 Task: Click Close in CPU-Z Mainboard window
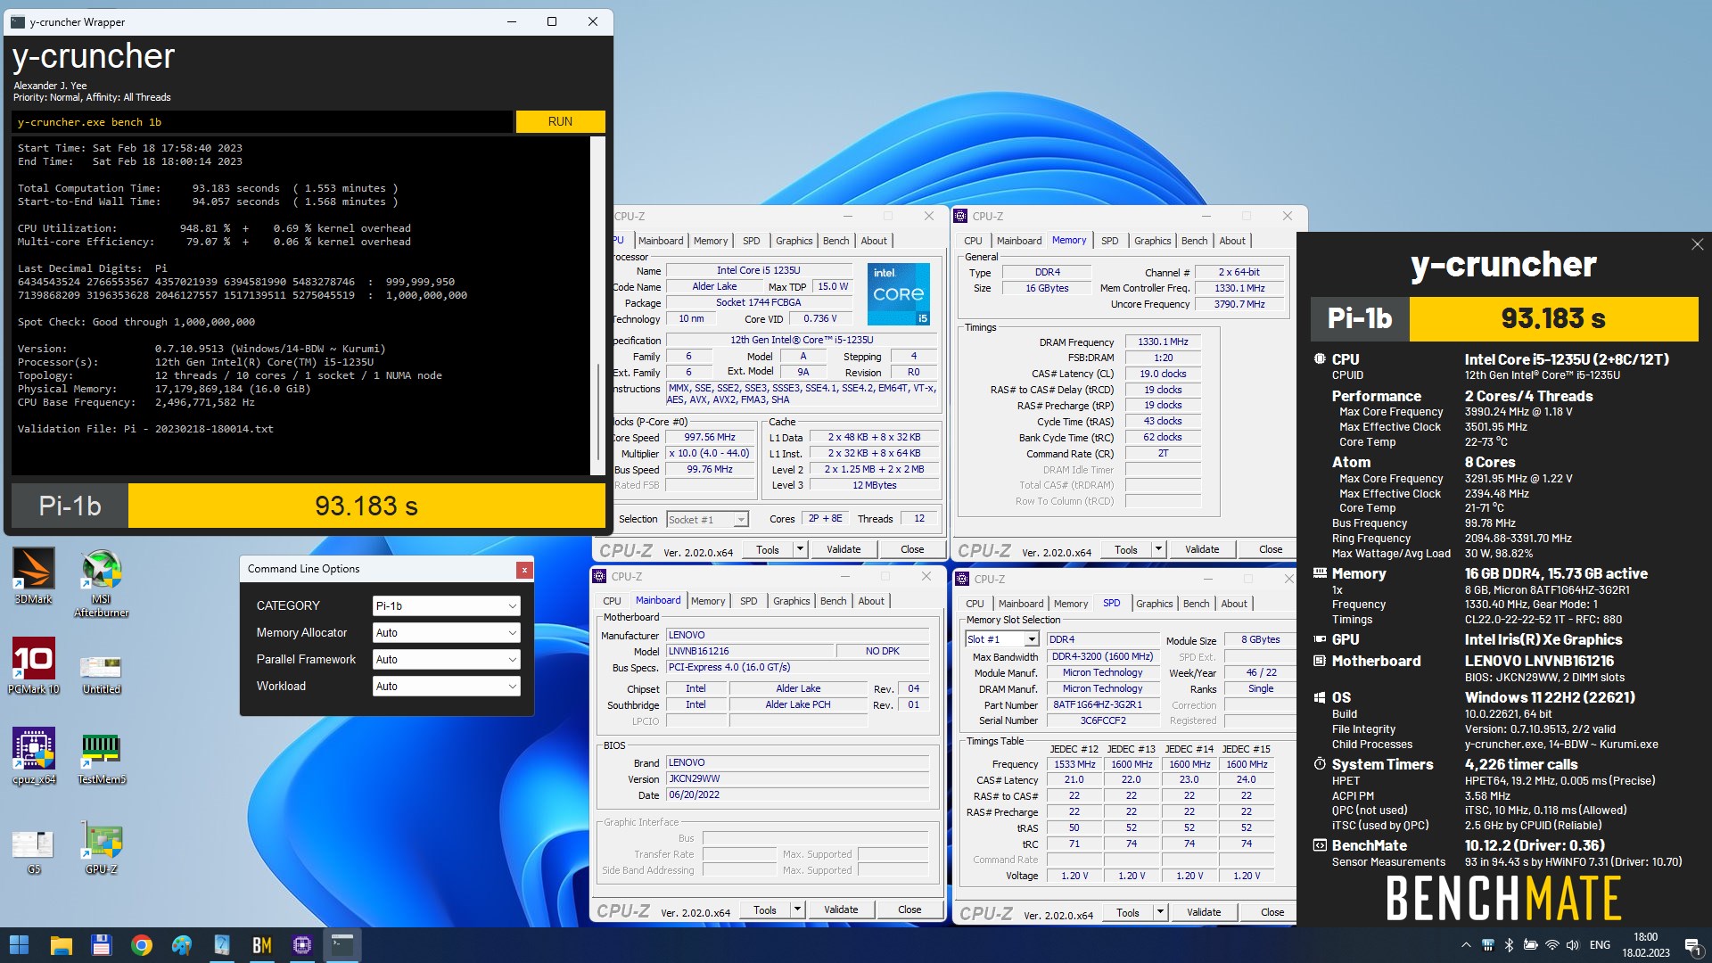click(x=909, y=909)
